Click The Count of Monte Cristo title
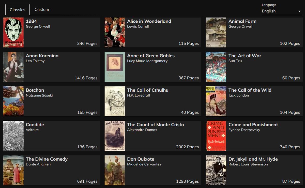 coord(156,125)
